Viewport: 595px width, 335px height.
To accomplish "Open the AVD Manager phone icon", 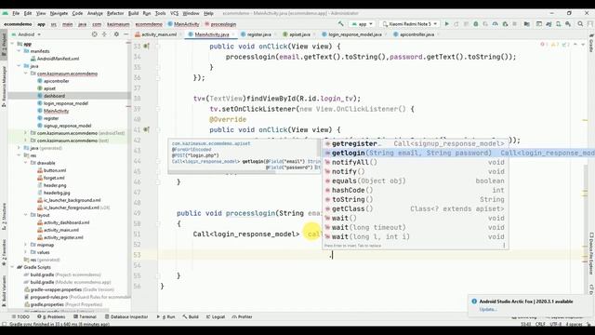I will [559, 24].
